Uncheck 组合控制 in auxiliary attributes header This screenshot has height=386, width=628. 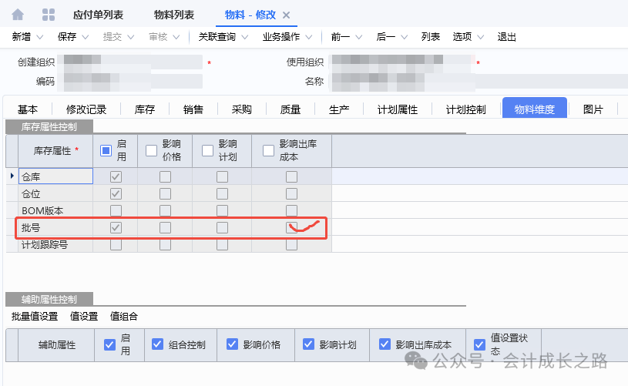(x=158, y=344)
